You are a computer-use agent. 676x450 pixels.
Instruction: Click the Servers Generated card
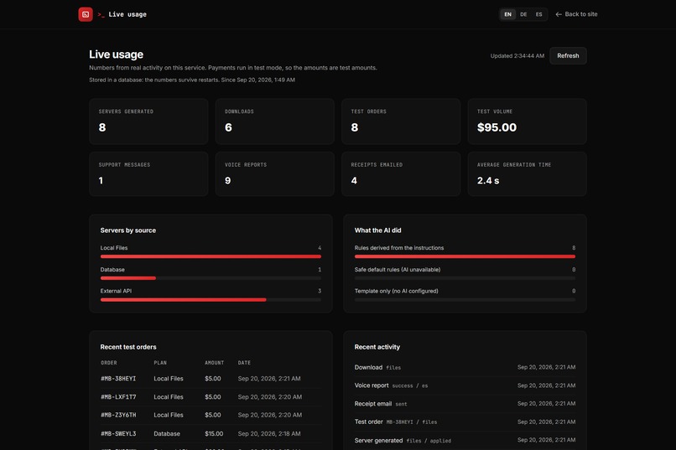coord(148,121)
